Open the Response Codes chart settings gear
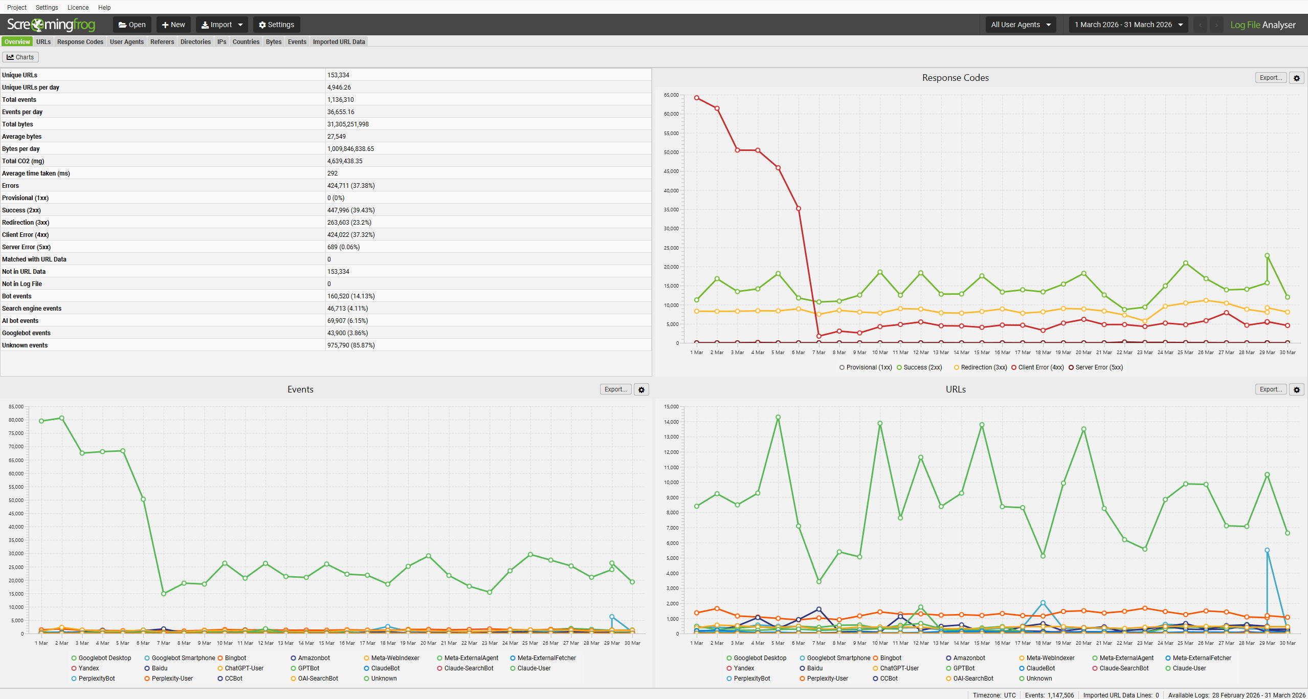Image resolution: width=1308 pixels, height=699 pixels. (1296, 78)
